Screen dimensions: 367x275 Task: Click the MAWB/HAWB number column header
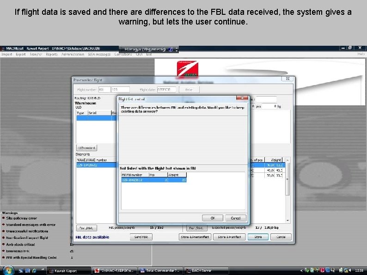(x=96, y=160)
